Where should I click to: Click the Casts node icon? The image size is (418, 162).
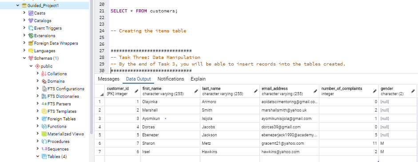pos(31,13)
